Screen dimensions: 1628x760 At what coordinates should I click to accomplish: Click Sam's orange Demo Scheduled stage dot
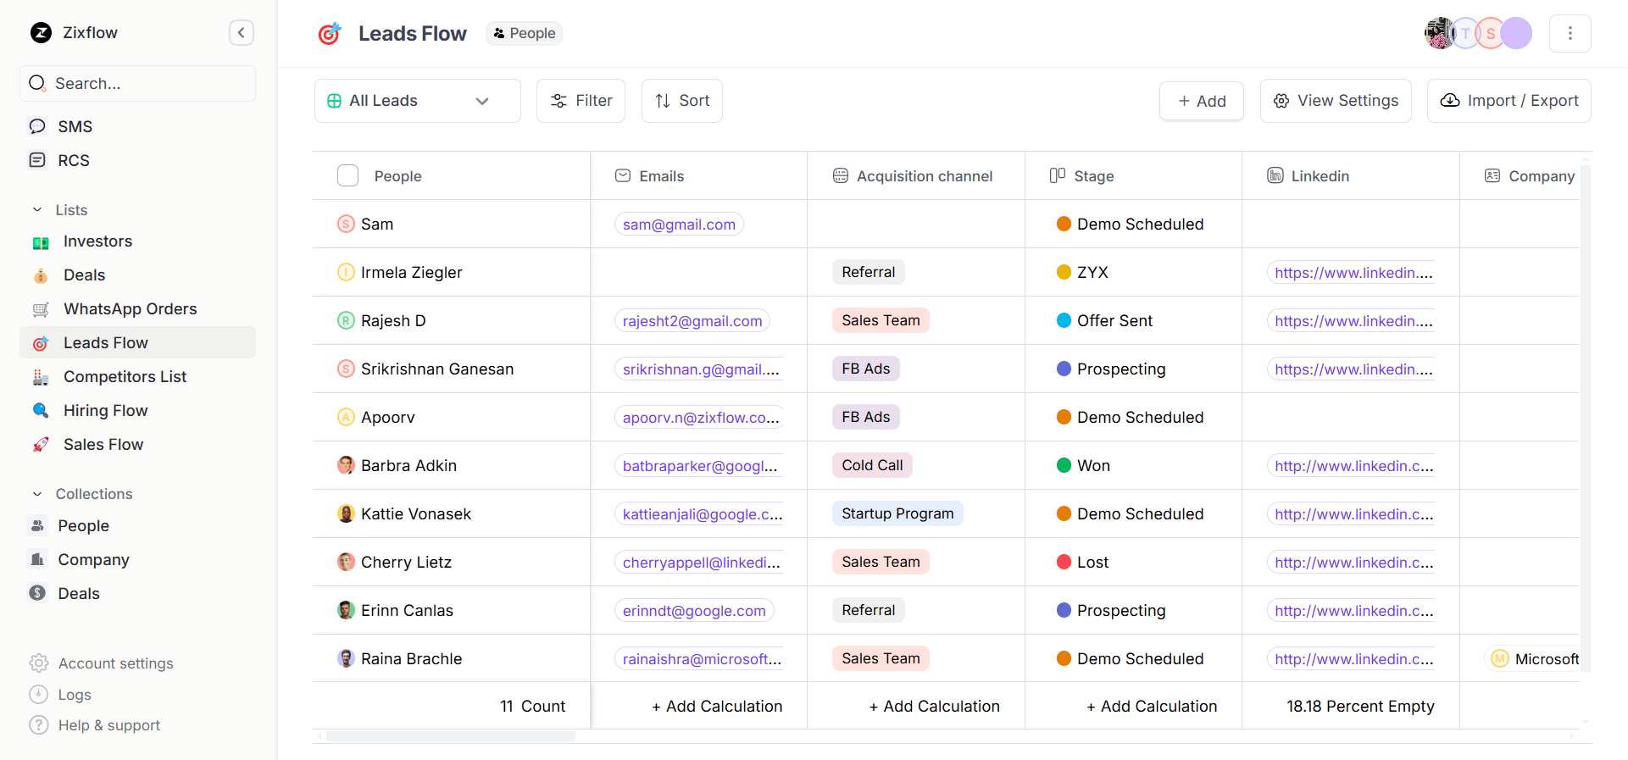pyautogui.click(x=1064, y=225)
